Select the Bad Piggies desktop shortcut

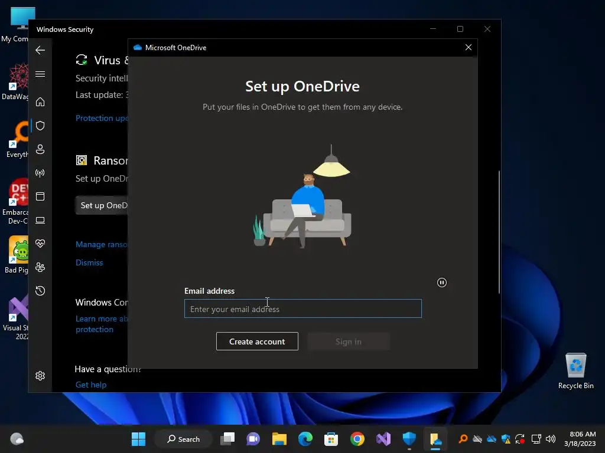(x=15, y=254)
